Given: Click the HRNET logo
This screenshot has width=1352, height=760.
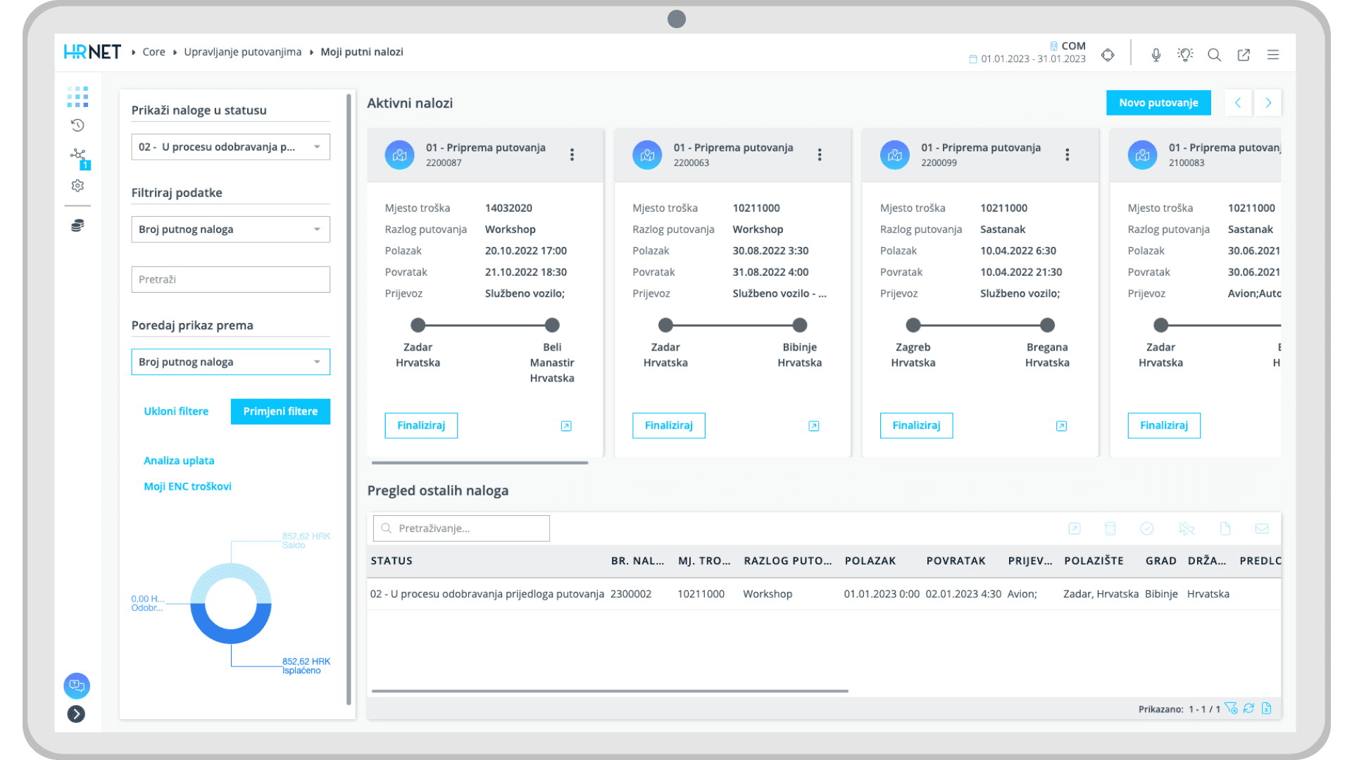Looking at the screenshot, I should point(92,52).
